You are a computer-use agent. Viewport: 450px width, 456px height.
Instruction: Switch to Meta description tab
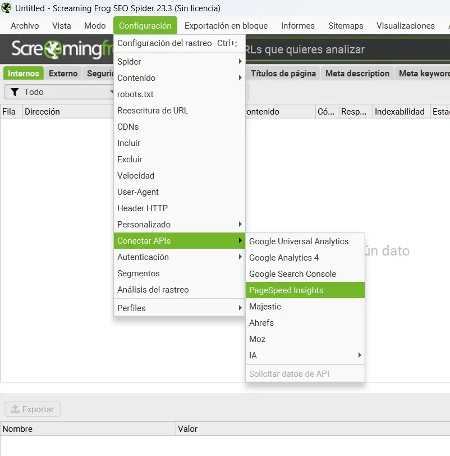click(x=357, y=73)
